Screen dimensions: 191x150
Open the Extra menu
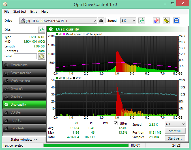pyautogui.click(x=34, y=12)
